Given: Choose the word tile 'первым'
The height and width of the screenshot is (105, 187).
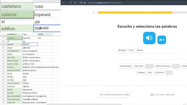Looking at the screenshot, I should (141, 72).
